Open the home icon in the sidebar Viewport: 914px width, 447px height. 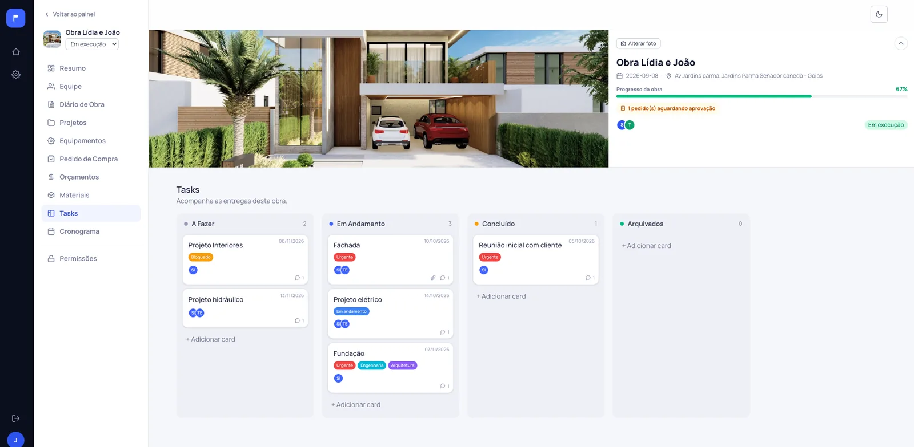click(x=16, y=52)
